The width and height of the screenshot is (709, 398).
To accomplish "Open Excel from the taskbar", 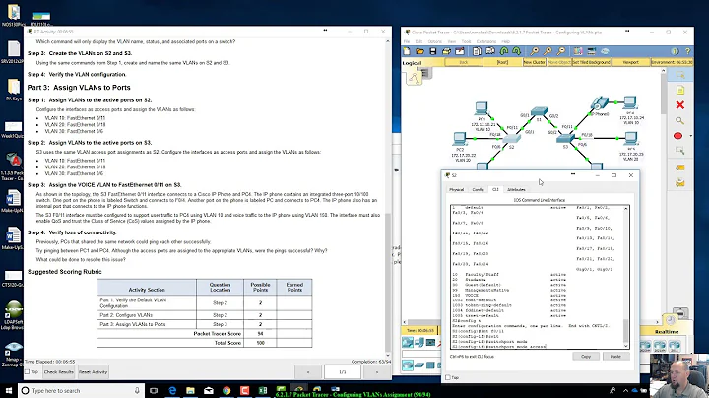I will click(x=262, y=390).
